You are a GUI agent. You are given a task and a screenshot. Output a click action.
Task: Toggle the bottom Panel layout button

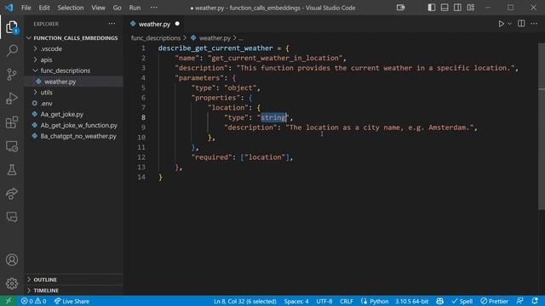445,8
